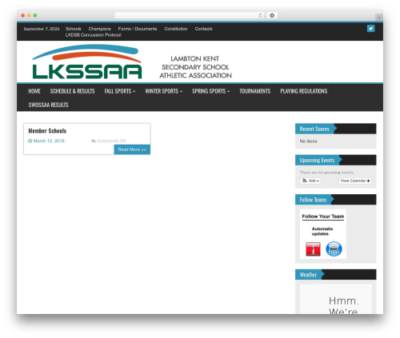Click the Follow Teams widget heading
This screenshot has height=338, width=400.
point(313,200)
